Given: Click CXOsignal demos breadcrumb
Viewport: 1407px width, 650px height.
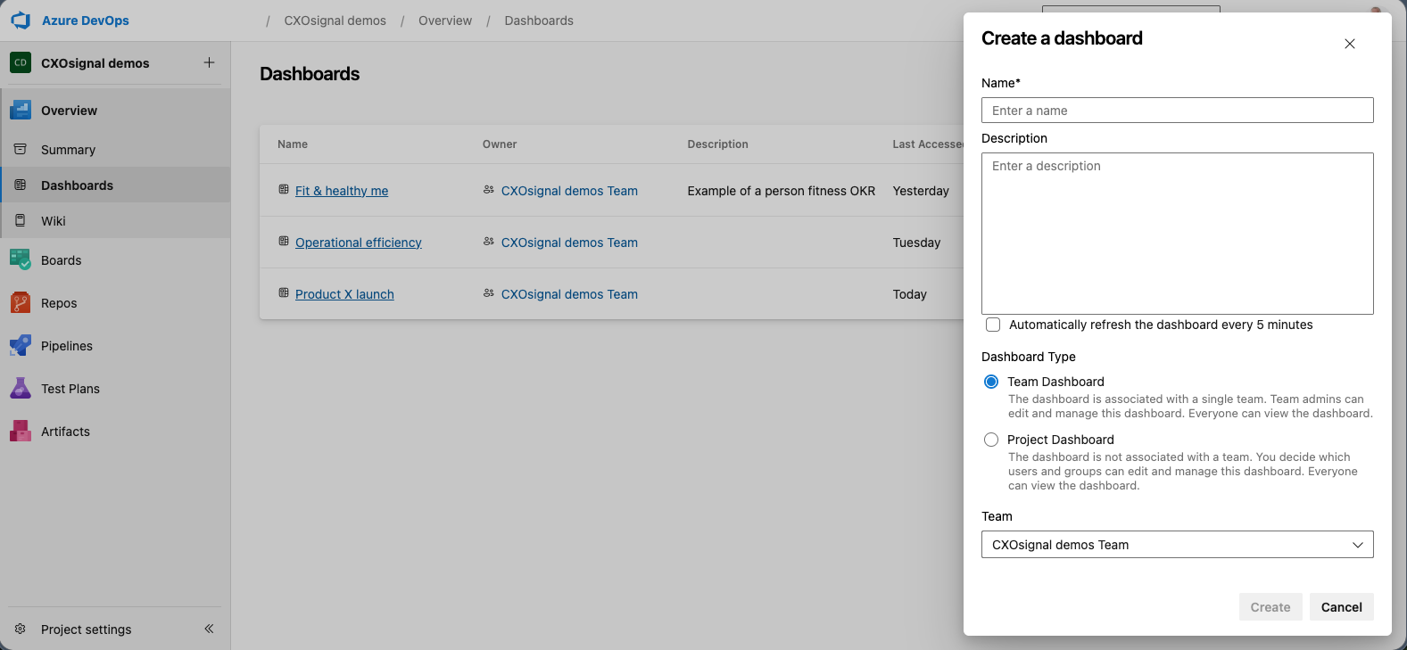Looking at the screenshot, I should [335, 21].
